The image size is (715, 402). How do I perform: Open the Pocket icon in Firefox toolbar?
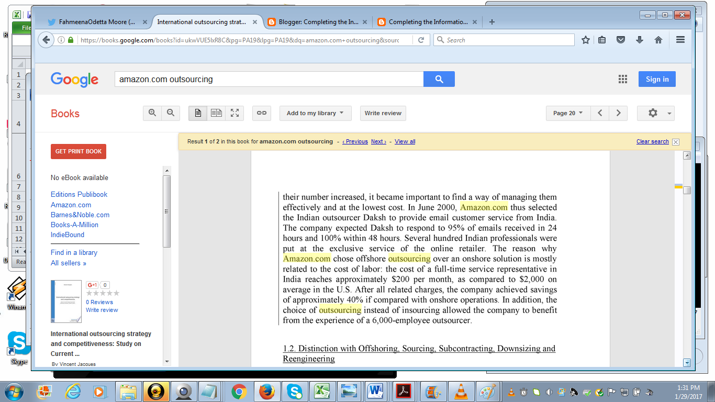click(x=621, y=40)
